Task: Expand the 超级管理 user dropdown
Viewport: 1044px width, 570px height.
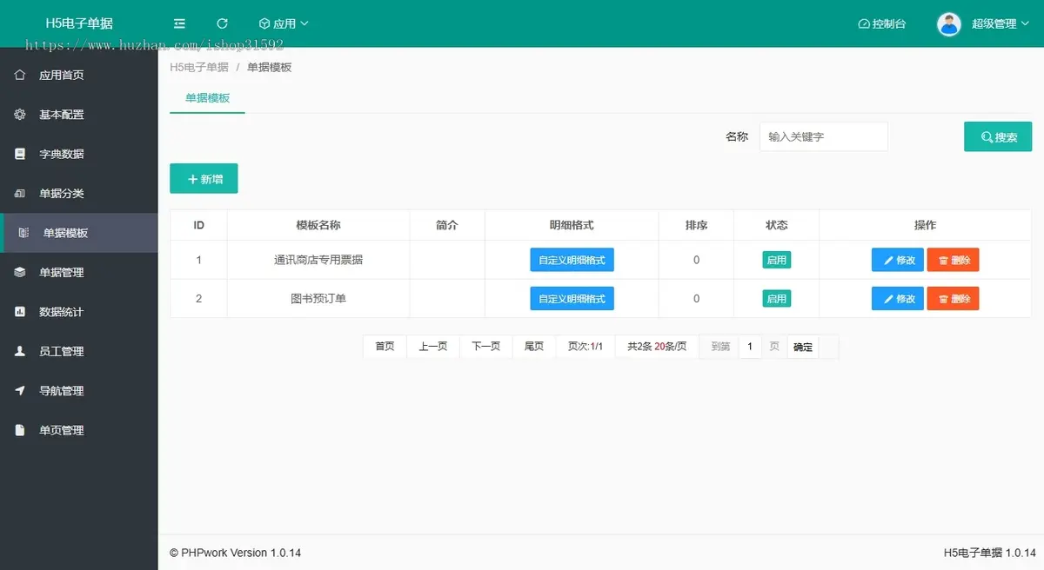Action: [1000, 23]
